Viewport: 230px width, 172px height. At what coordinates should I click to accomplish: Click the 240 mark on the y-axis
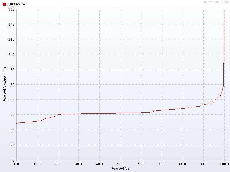11,40
